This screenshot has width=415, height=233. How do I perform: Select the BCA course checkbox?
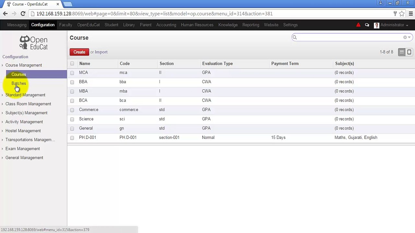[72, 101]
